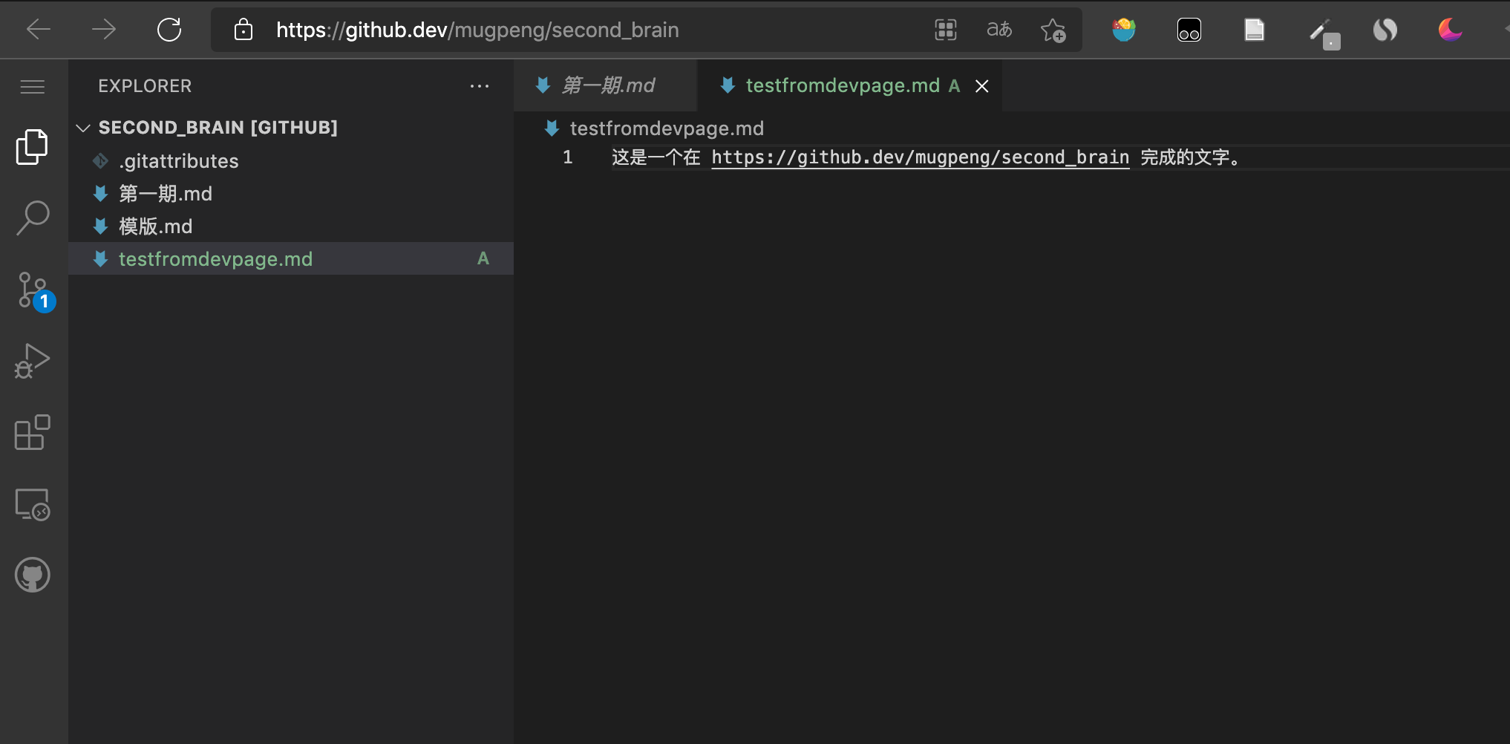Add page to favorites with star icon

[1053, 30]
